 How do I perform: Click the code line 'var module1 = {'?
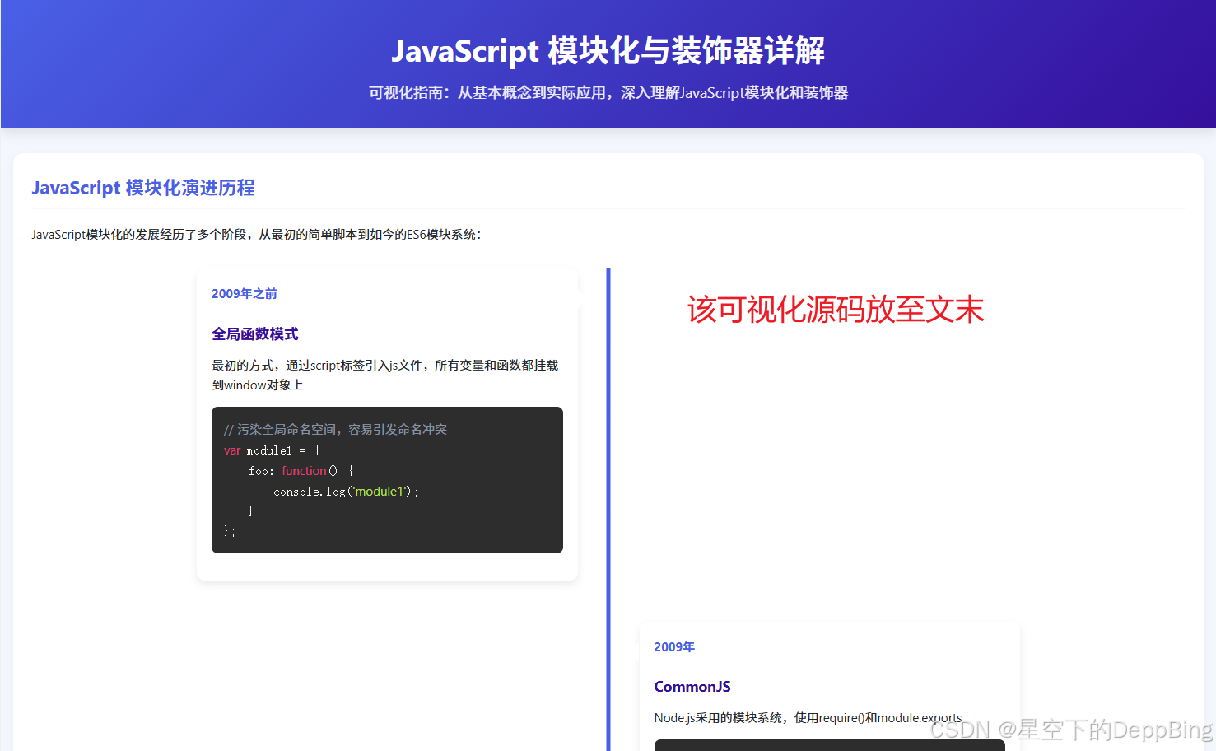pos(272,450)
